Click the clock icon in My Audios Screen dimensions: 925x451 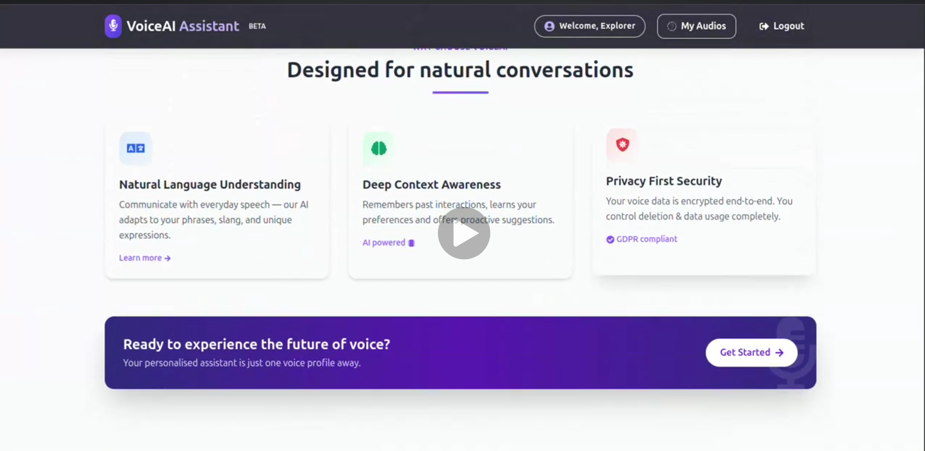click(x=671, y=26)
